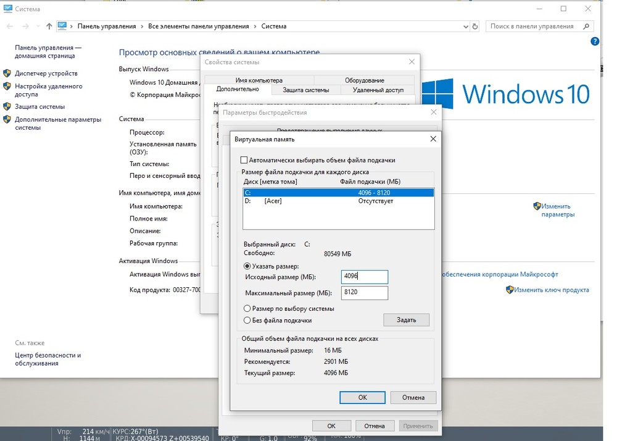The image size is (617, 441).
Task: Click Изменить параметры link
Action: click(x=558, y=210)
